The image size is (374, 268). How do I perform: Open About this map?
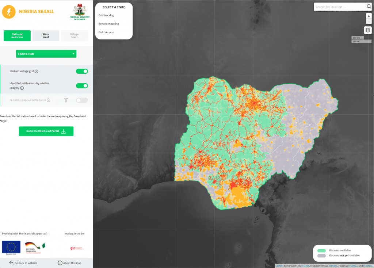tap(69, 263)
